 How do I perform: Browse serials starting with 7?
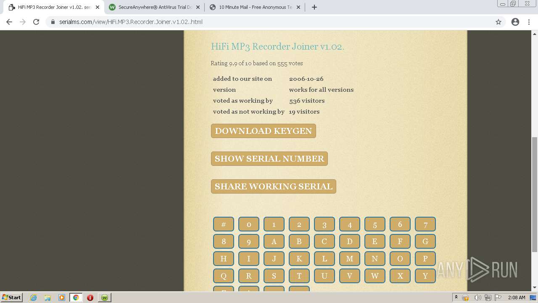(425, 224)
